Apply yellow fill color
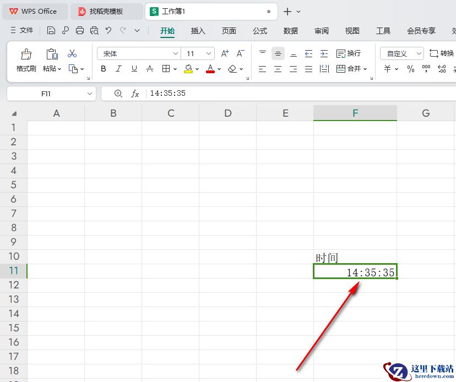The width and height of the screenshot is (456, 382). tap(188, 69)
